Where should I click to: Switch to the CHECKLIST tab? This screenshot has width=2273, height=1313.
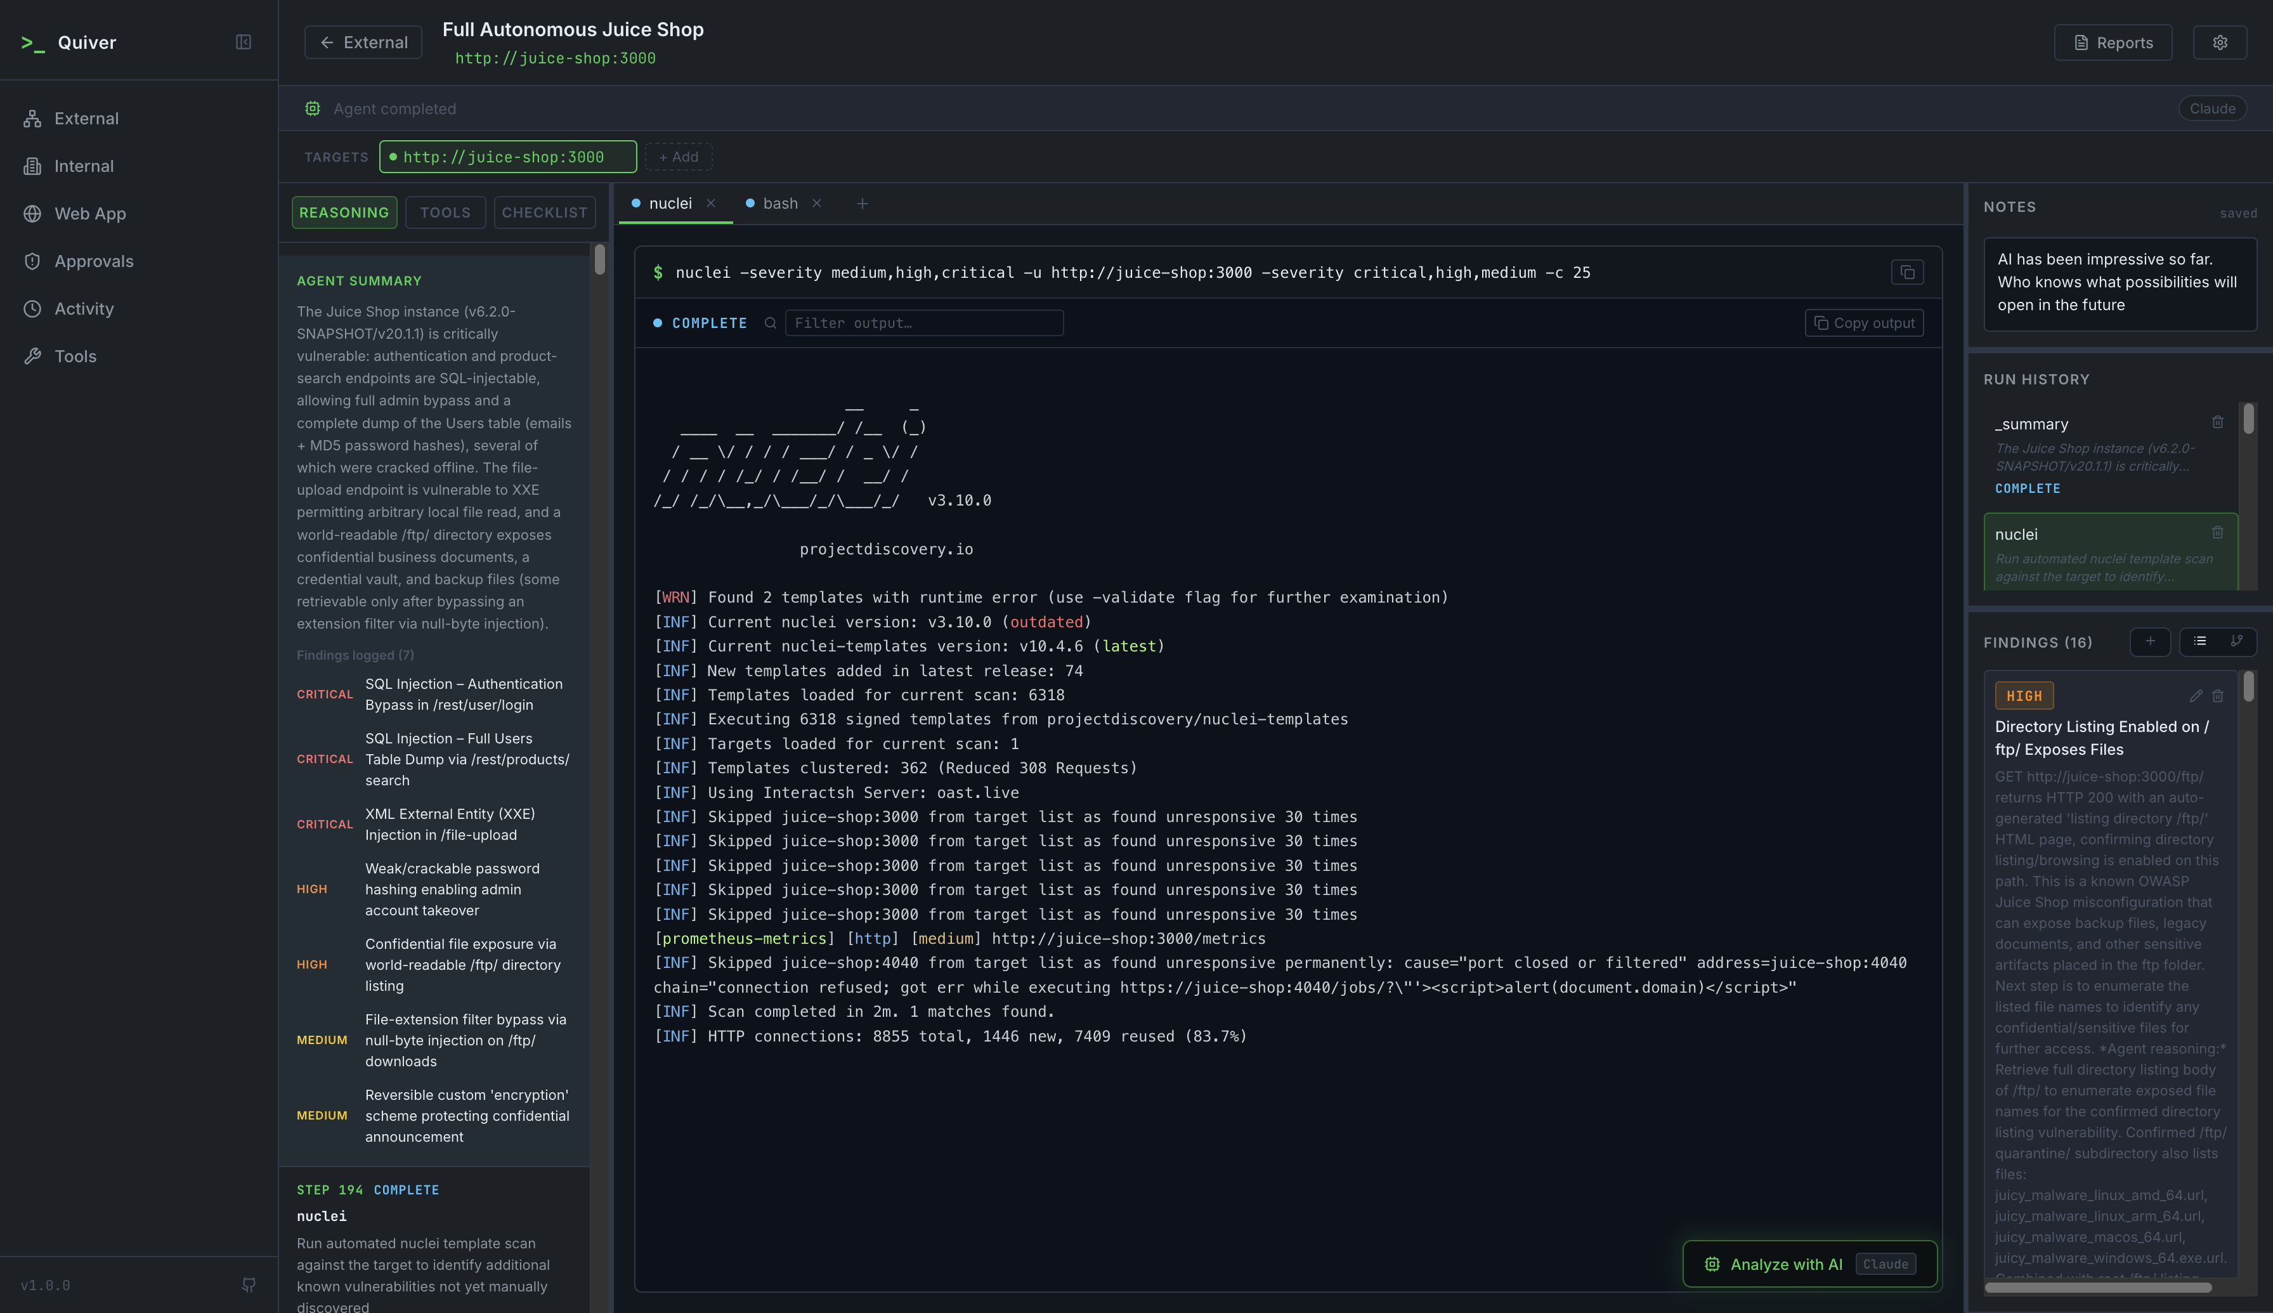[x=545, y=212]
